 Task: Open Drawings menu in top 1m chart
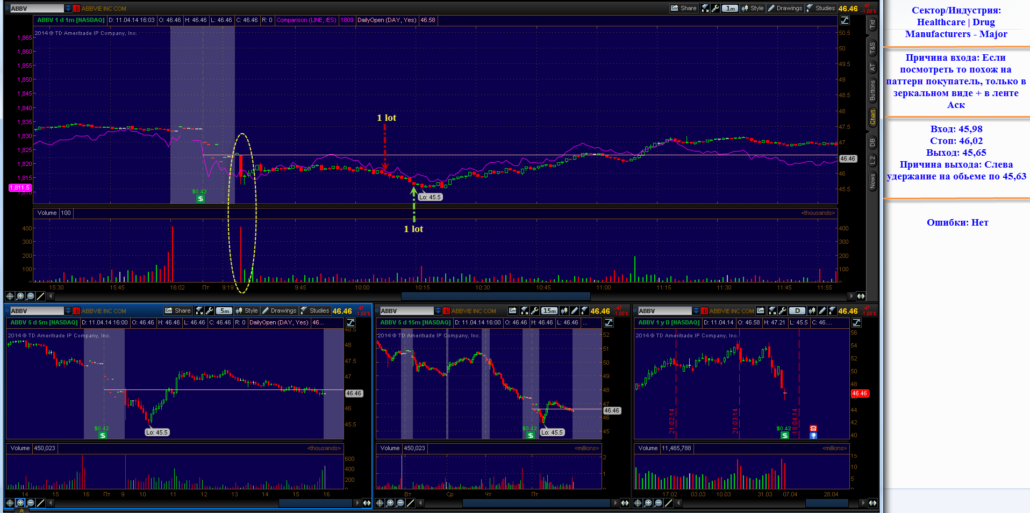tap(785, 8)
